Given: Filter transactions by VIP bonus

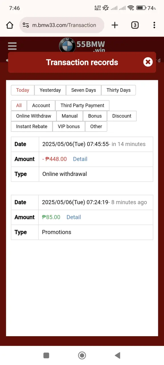Looking at the screenshot, I should pyautogui.click(x=69, y=127).
